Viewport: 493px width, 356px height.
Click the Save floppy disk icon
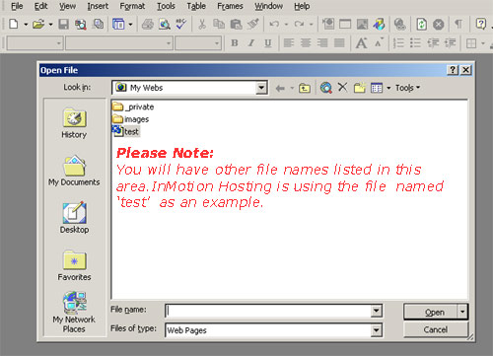63,25
